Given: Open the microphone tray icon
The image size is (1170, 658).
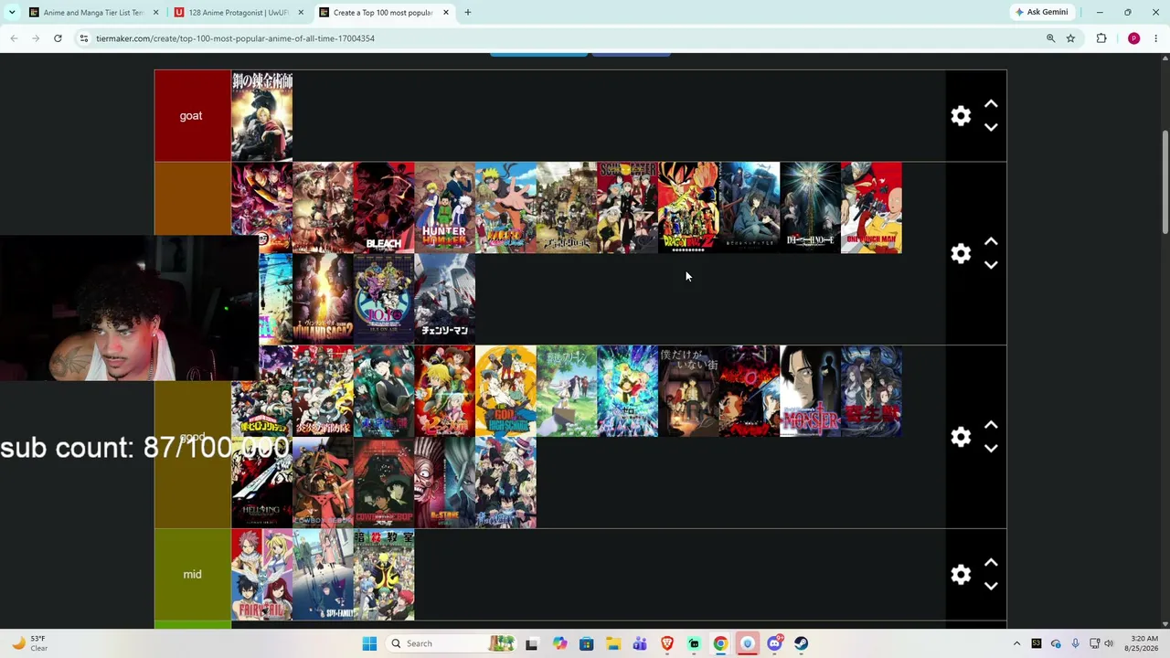Looking at the screenshot, I should coord(1075,643).
